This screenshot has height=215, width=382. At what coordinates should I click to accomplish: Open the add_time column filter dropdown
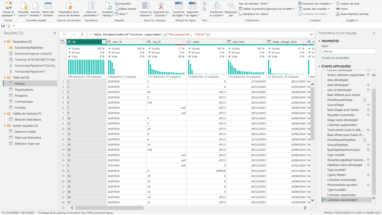(x=263, y=42)
